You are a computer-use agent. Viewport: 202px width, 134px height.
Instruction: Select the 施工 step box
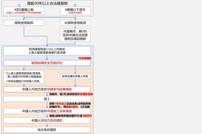coord(47,99)
